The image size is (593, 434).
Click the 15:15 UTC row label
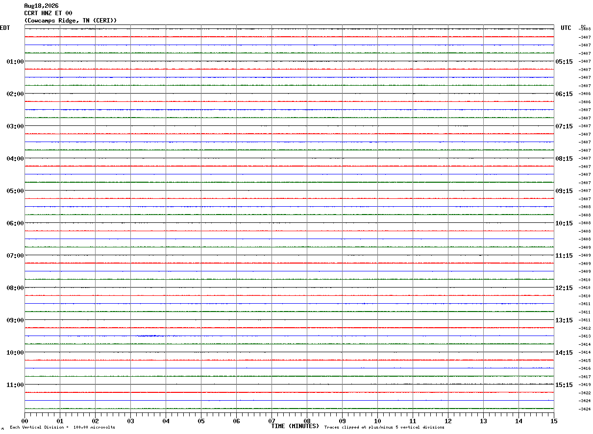pyautogui.click(x=564, y=385)
